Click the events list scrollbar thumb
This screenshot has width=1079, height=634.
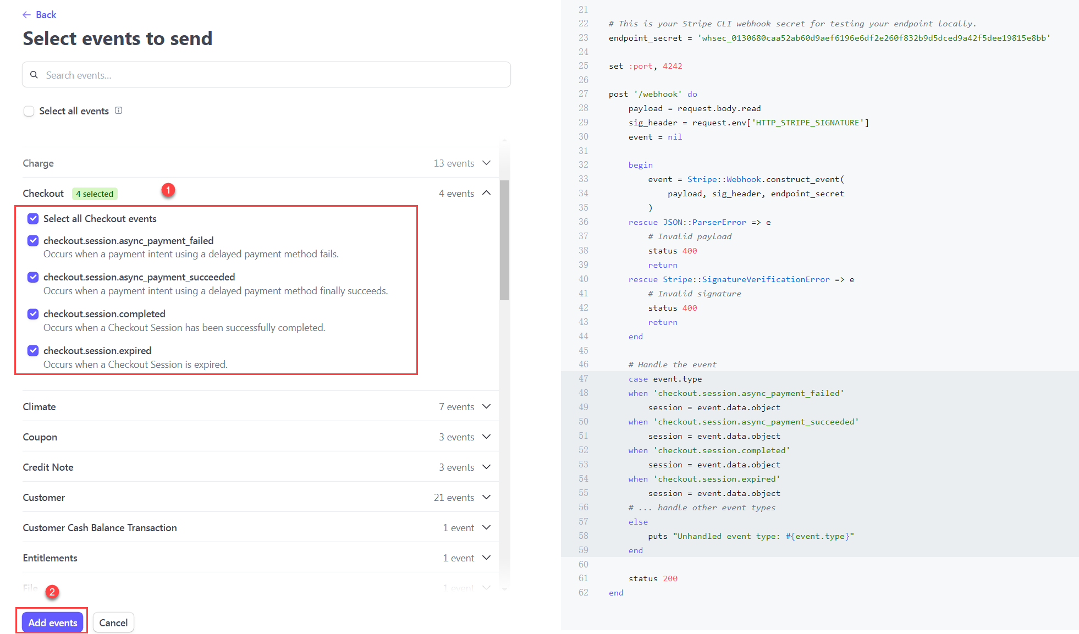coord(504,240)
